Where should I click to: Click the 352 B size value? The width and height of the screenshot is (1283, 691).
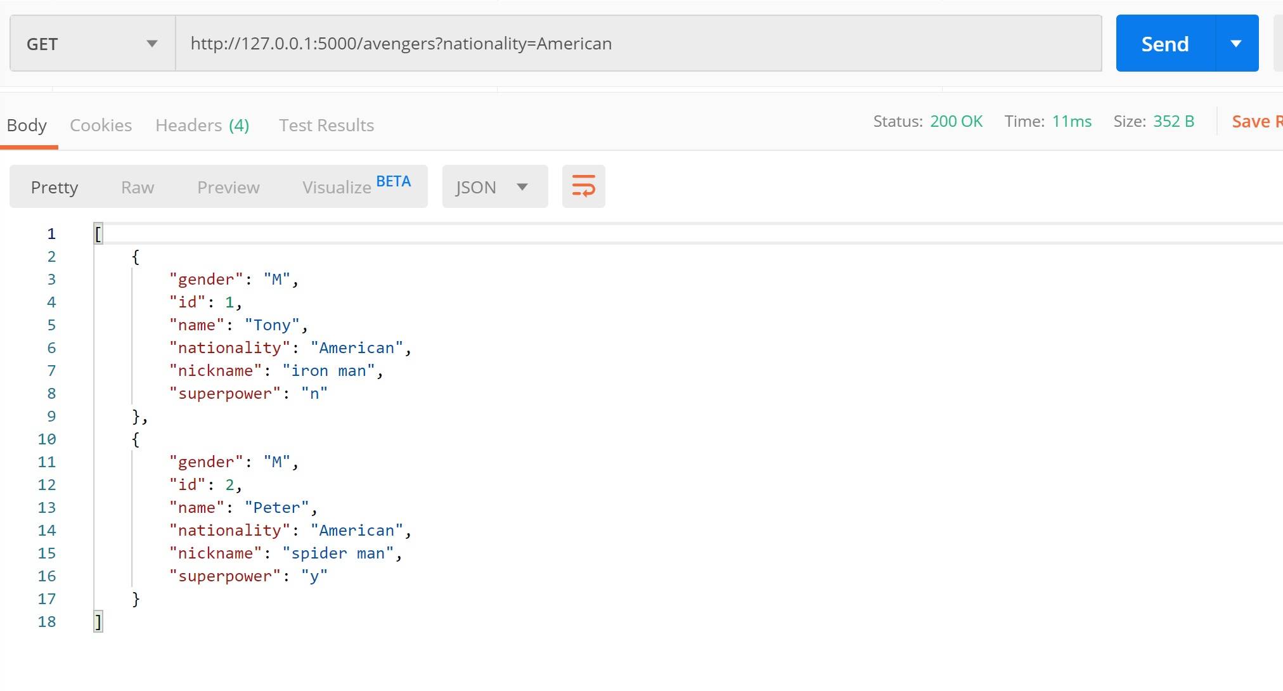(x=1173, y=121)
